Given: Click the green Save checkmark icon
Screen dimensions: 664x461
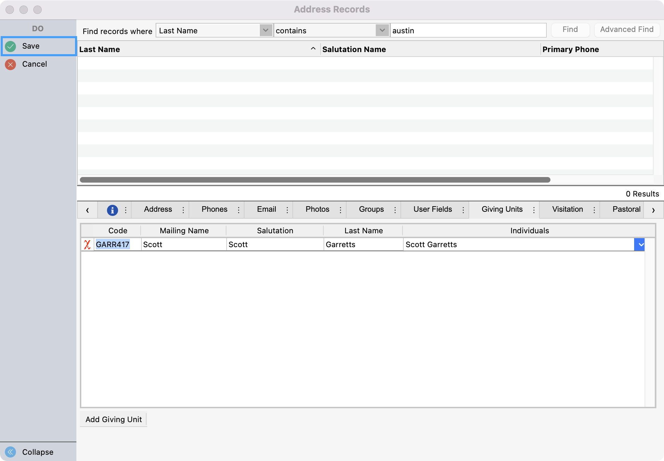Looking at the screenshot, I should click(11, 46).
